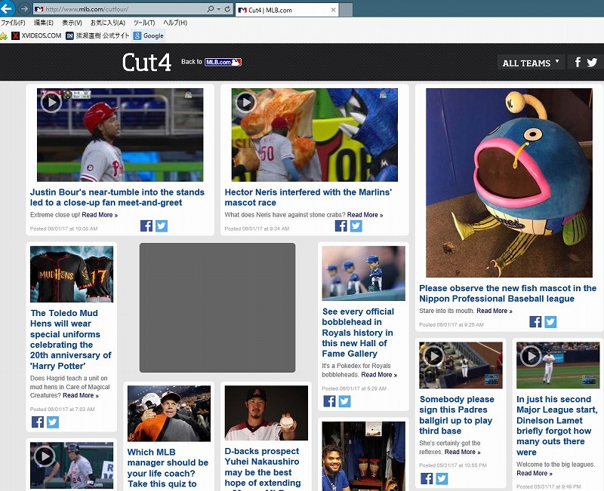Open the ヘルプ(H) menu

[x=175, y=23]
